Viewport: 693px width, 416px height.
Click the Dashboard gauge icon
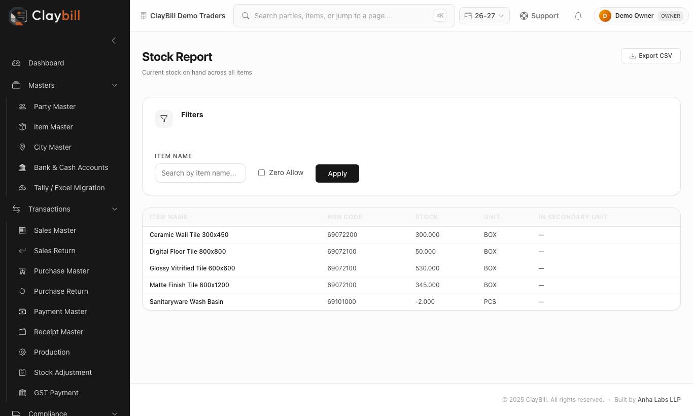tap(16, 63)
